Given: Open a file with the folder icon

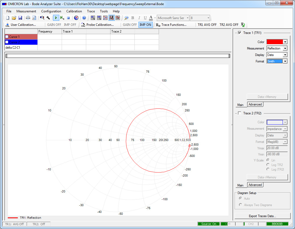Looking at the screenshot, I should click(x=14, y=18).
